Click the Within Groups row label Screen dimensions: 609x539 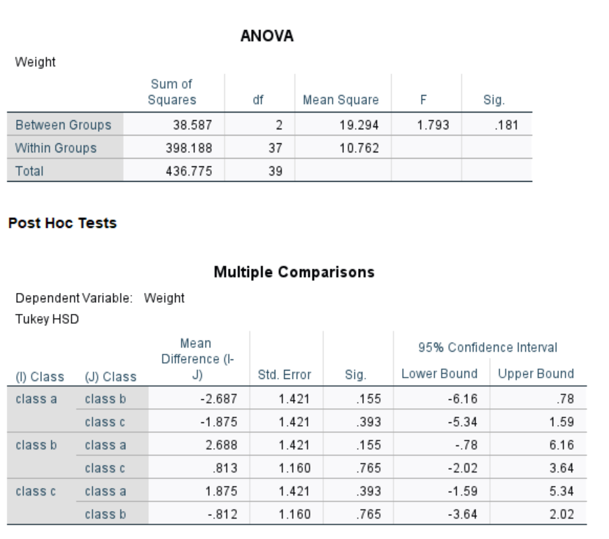pyautogui.click(x=56, y=148)
